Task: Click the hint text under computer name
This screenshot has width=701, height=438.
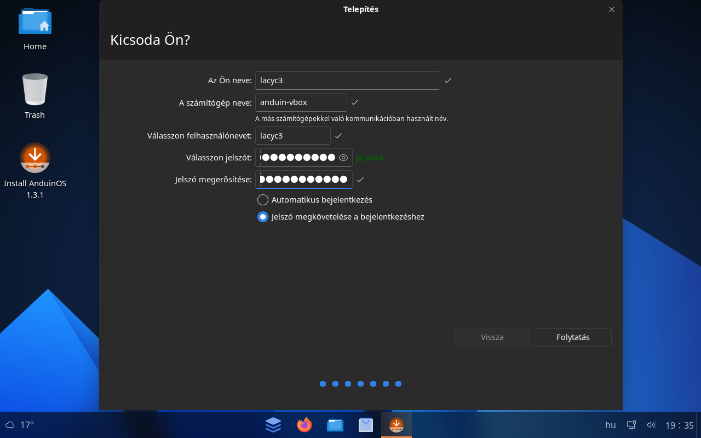Action: coord(352,118)
